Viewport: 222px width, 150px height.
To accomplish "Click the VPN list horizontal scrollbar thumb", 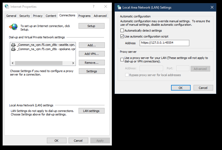I will pyautogui.click(x=39, y=63).
